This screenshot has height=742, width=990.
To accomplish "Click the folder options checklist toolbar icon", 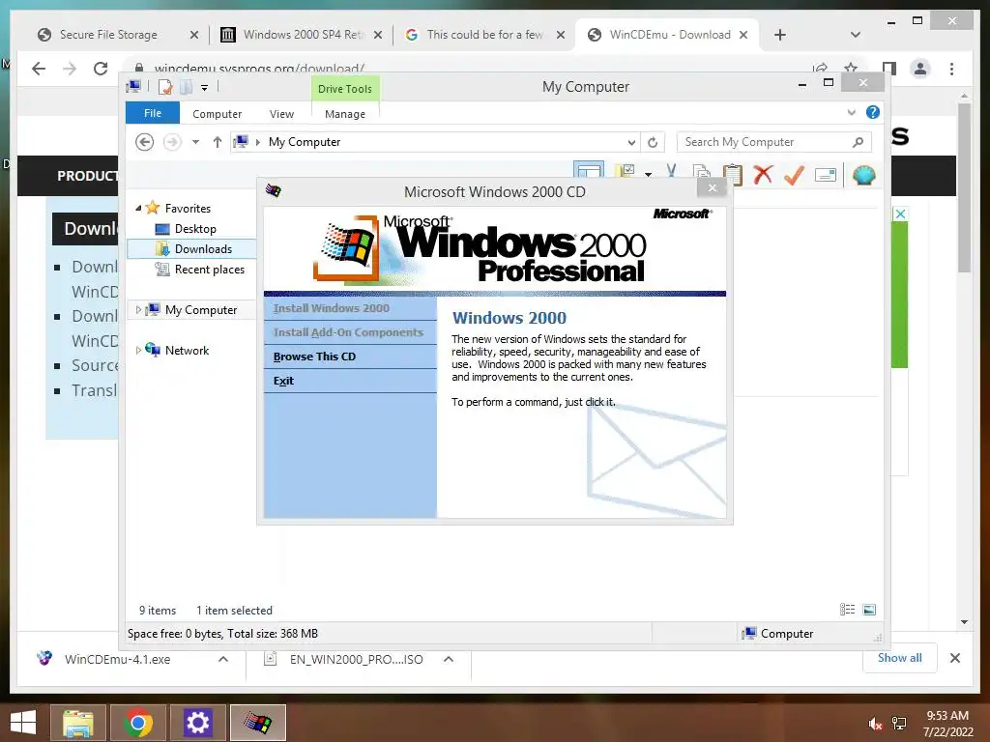I will click(x=626, y=172).
